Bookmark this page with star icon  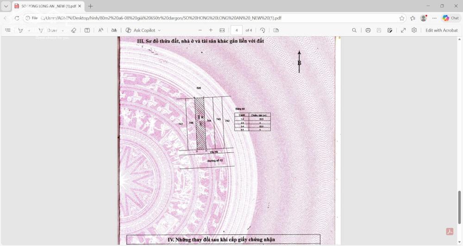(401, 18)
